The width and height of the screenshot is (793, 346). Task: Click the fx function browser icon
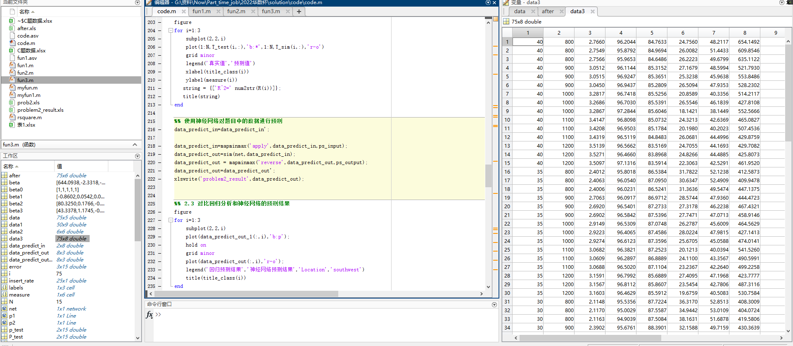(150, 315)
